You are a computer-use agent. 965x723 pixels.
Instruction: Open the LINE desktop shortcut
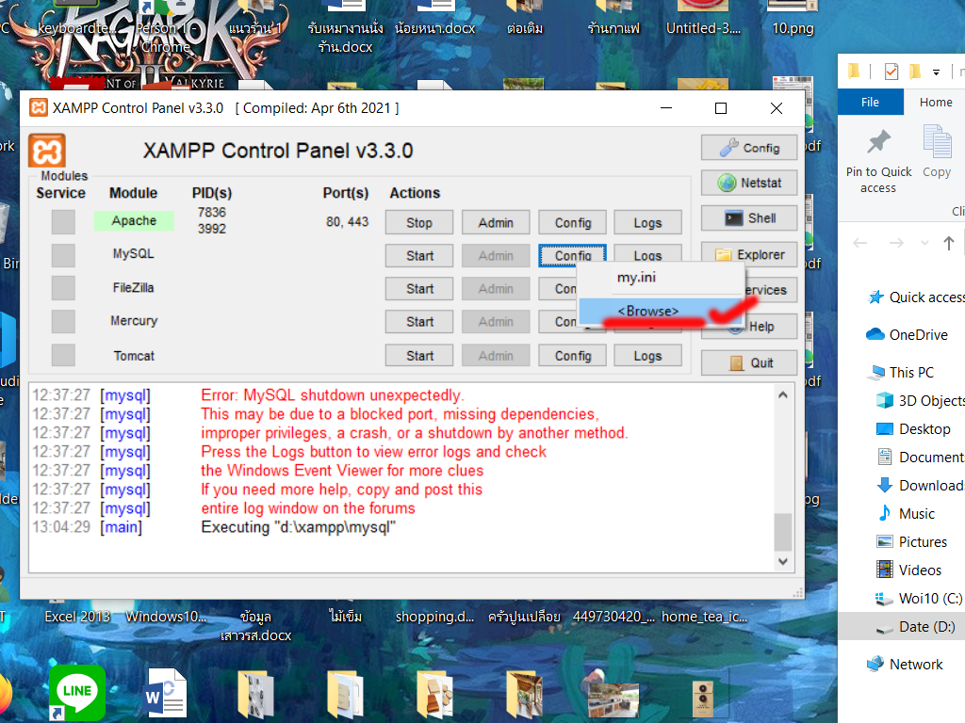click(x=76, y=692)
